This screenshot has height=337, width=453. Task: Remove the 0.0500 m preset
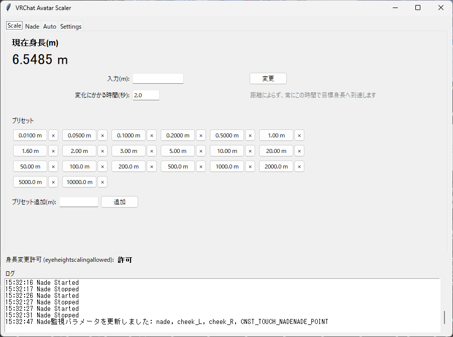[x=102, y=135]
